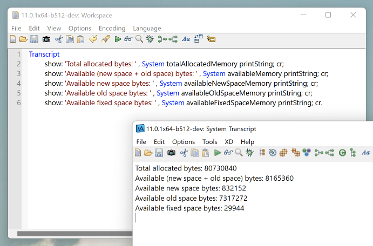Click single brown grid icon in Transcript toolbar
The image size is (373, 246).
point(283,153)
